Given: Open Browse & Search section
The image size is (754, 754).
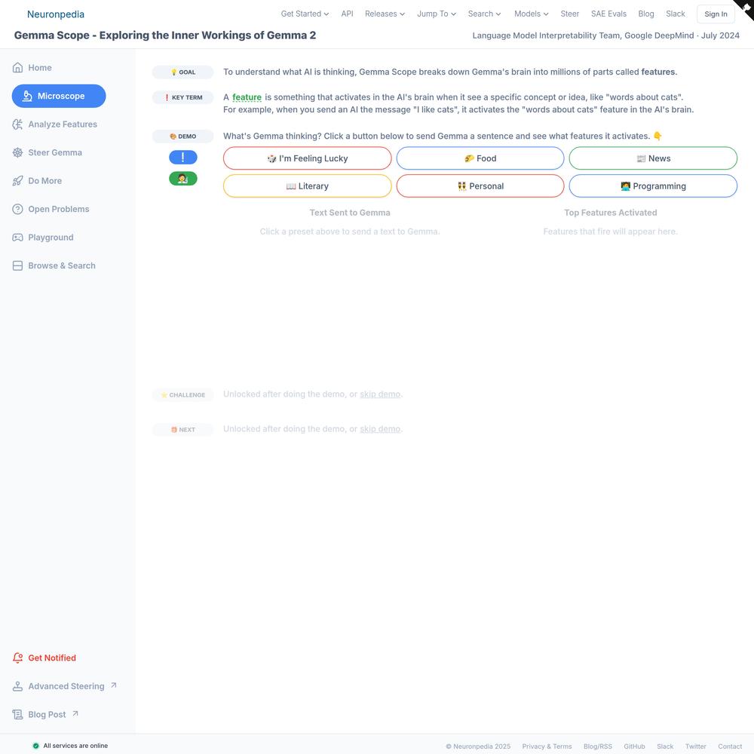Looking at the screenshot, I should tap(54, 266).
